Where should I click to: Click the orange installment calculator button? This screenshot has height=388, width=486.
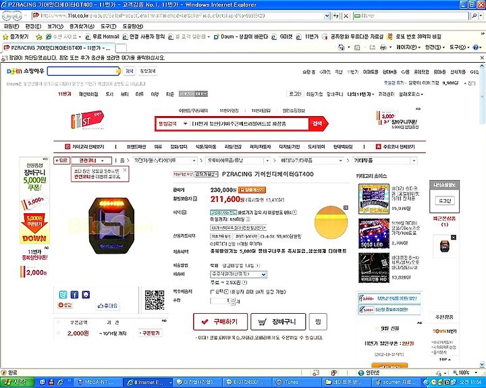pyautogui.click(x=252, y=190)
